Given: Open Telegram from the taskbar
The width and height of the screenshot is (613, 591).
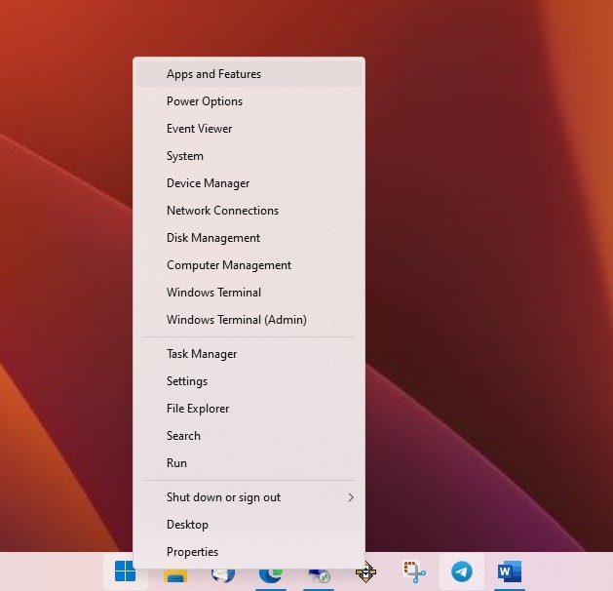Looking at the screenshot, I should (462, 572).
